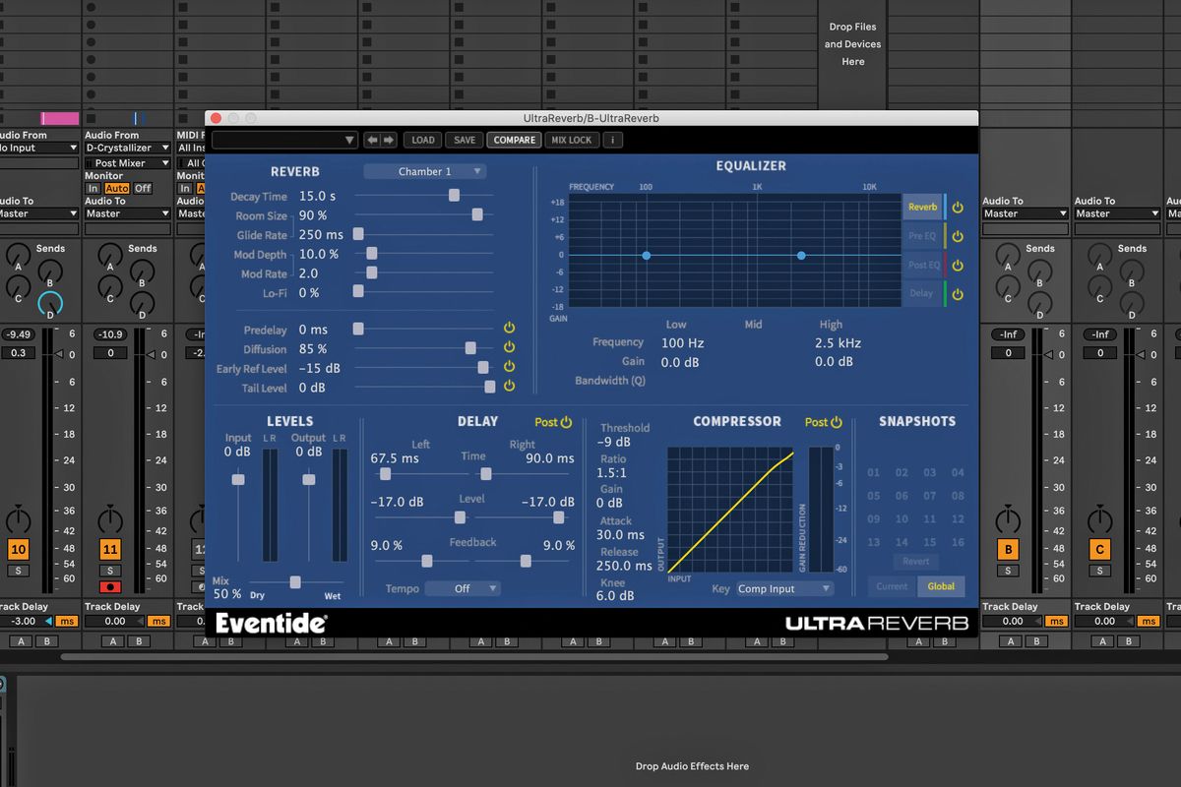The height and width of the screenshot is (787, 1181).
Task: Open plugin info with the i icon
Action: (x=613, y=139)
